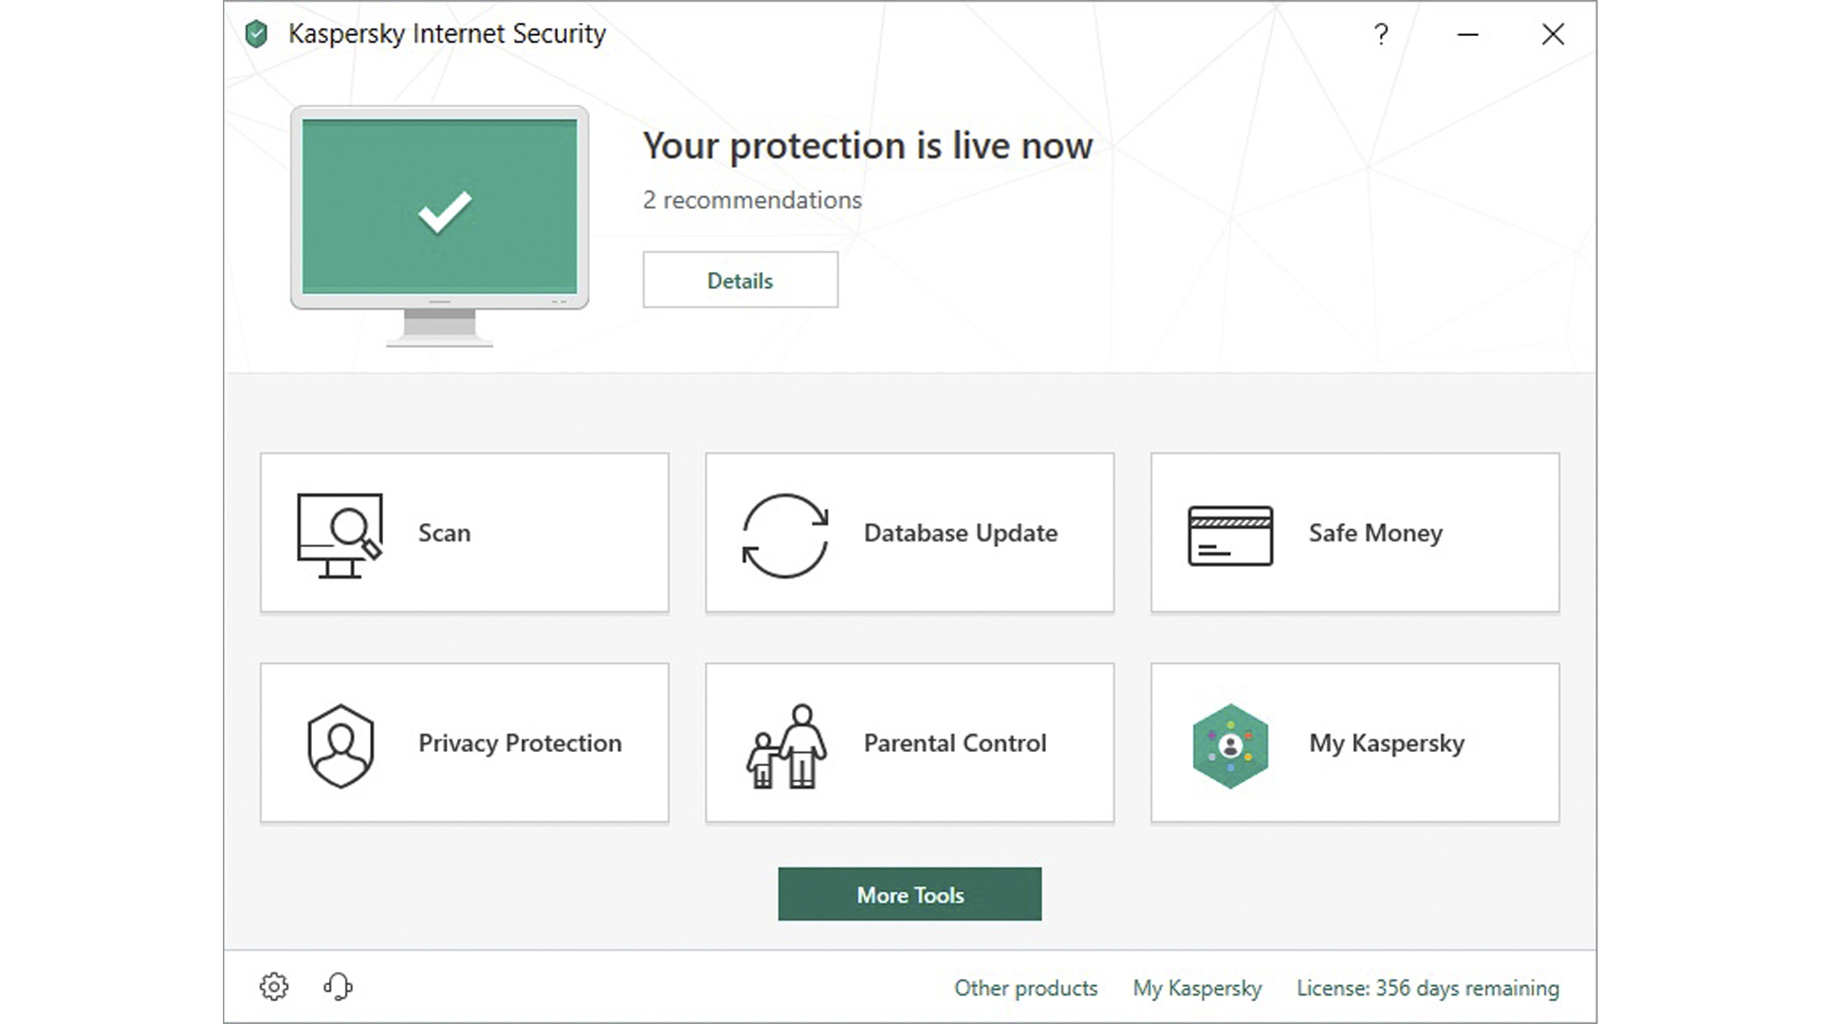Click the Privacy Protection shield icon
The image size is (1821, 1024).
tap(340, 745)
